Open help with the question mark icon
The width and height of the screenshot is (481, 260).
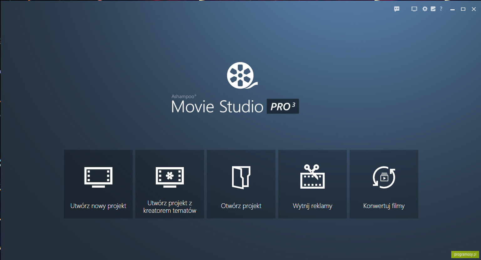coord(441,9)
